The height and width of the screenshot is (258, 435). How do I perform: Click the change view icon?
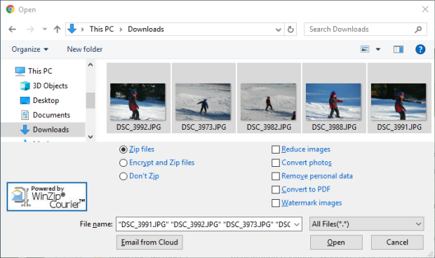pyautogui.click(x=365, y=49)
